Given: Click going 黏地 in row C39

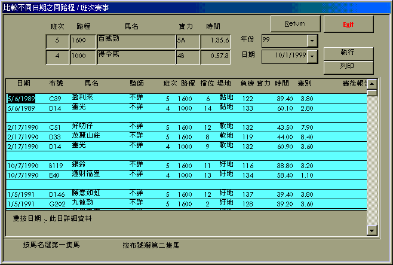Looking at the screenshot, I should [x=226, y=98].
